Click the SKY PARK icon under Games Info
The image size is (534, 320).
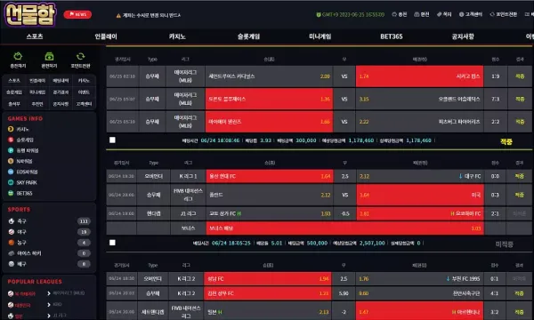point(11,182)
